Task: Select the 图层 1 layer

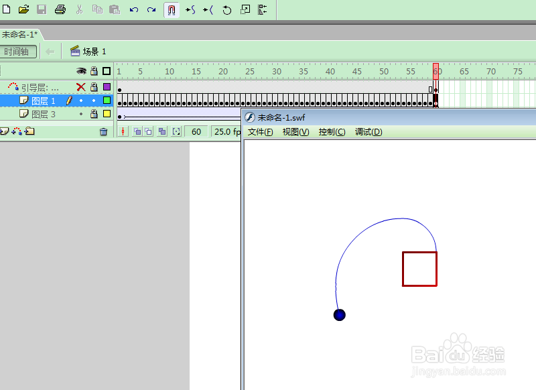Action: click(44, 101)
